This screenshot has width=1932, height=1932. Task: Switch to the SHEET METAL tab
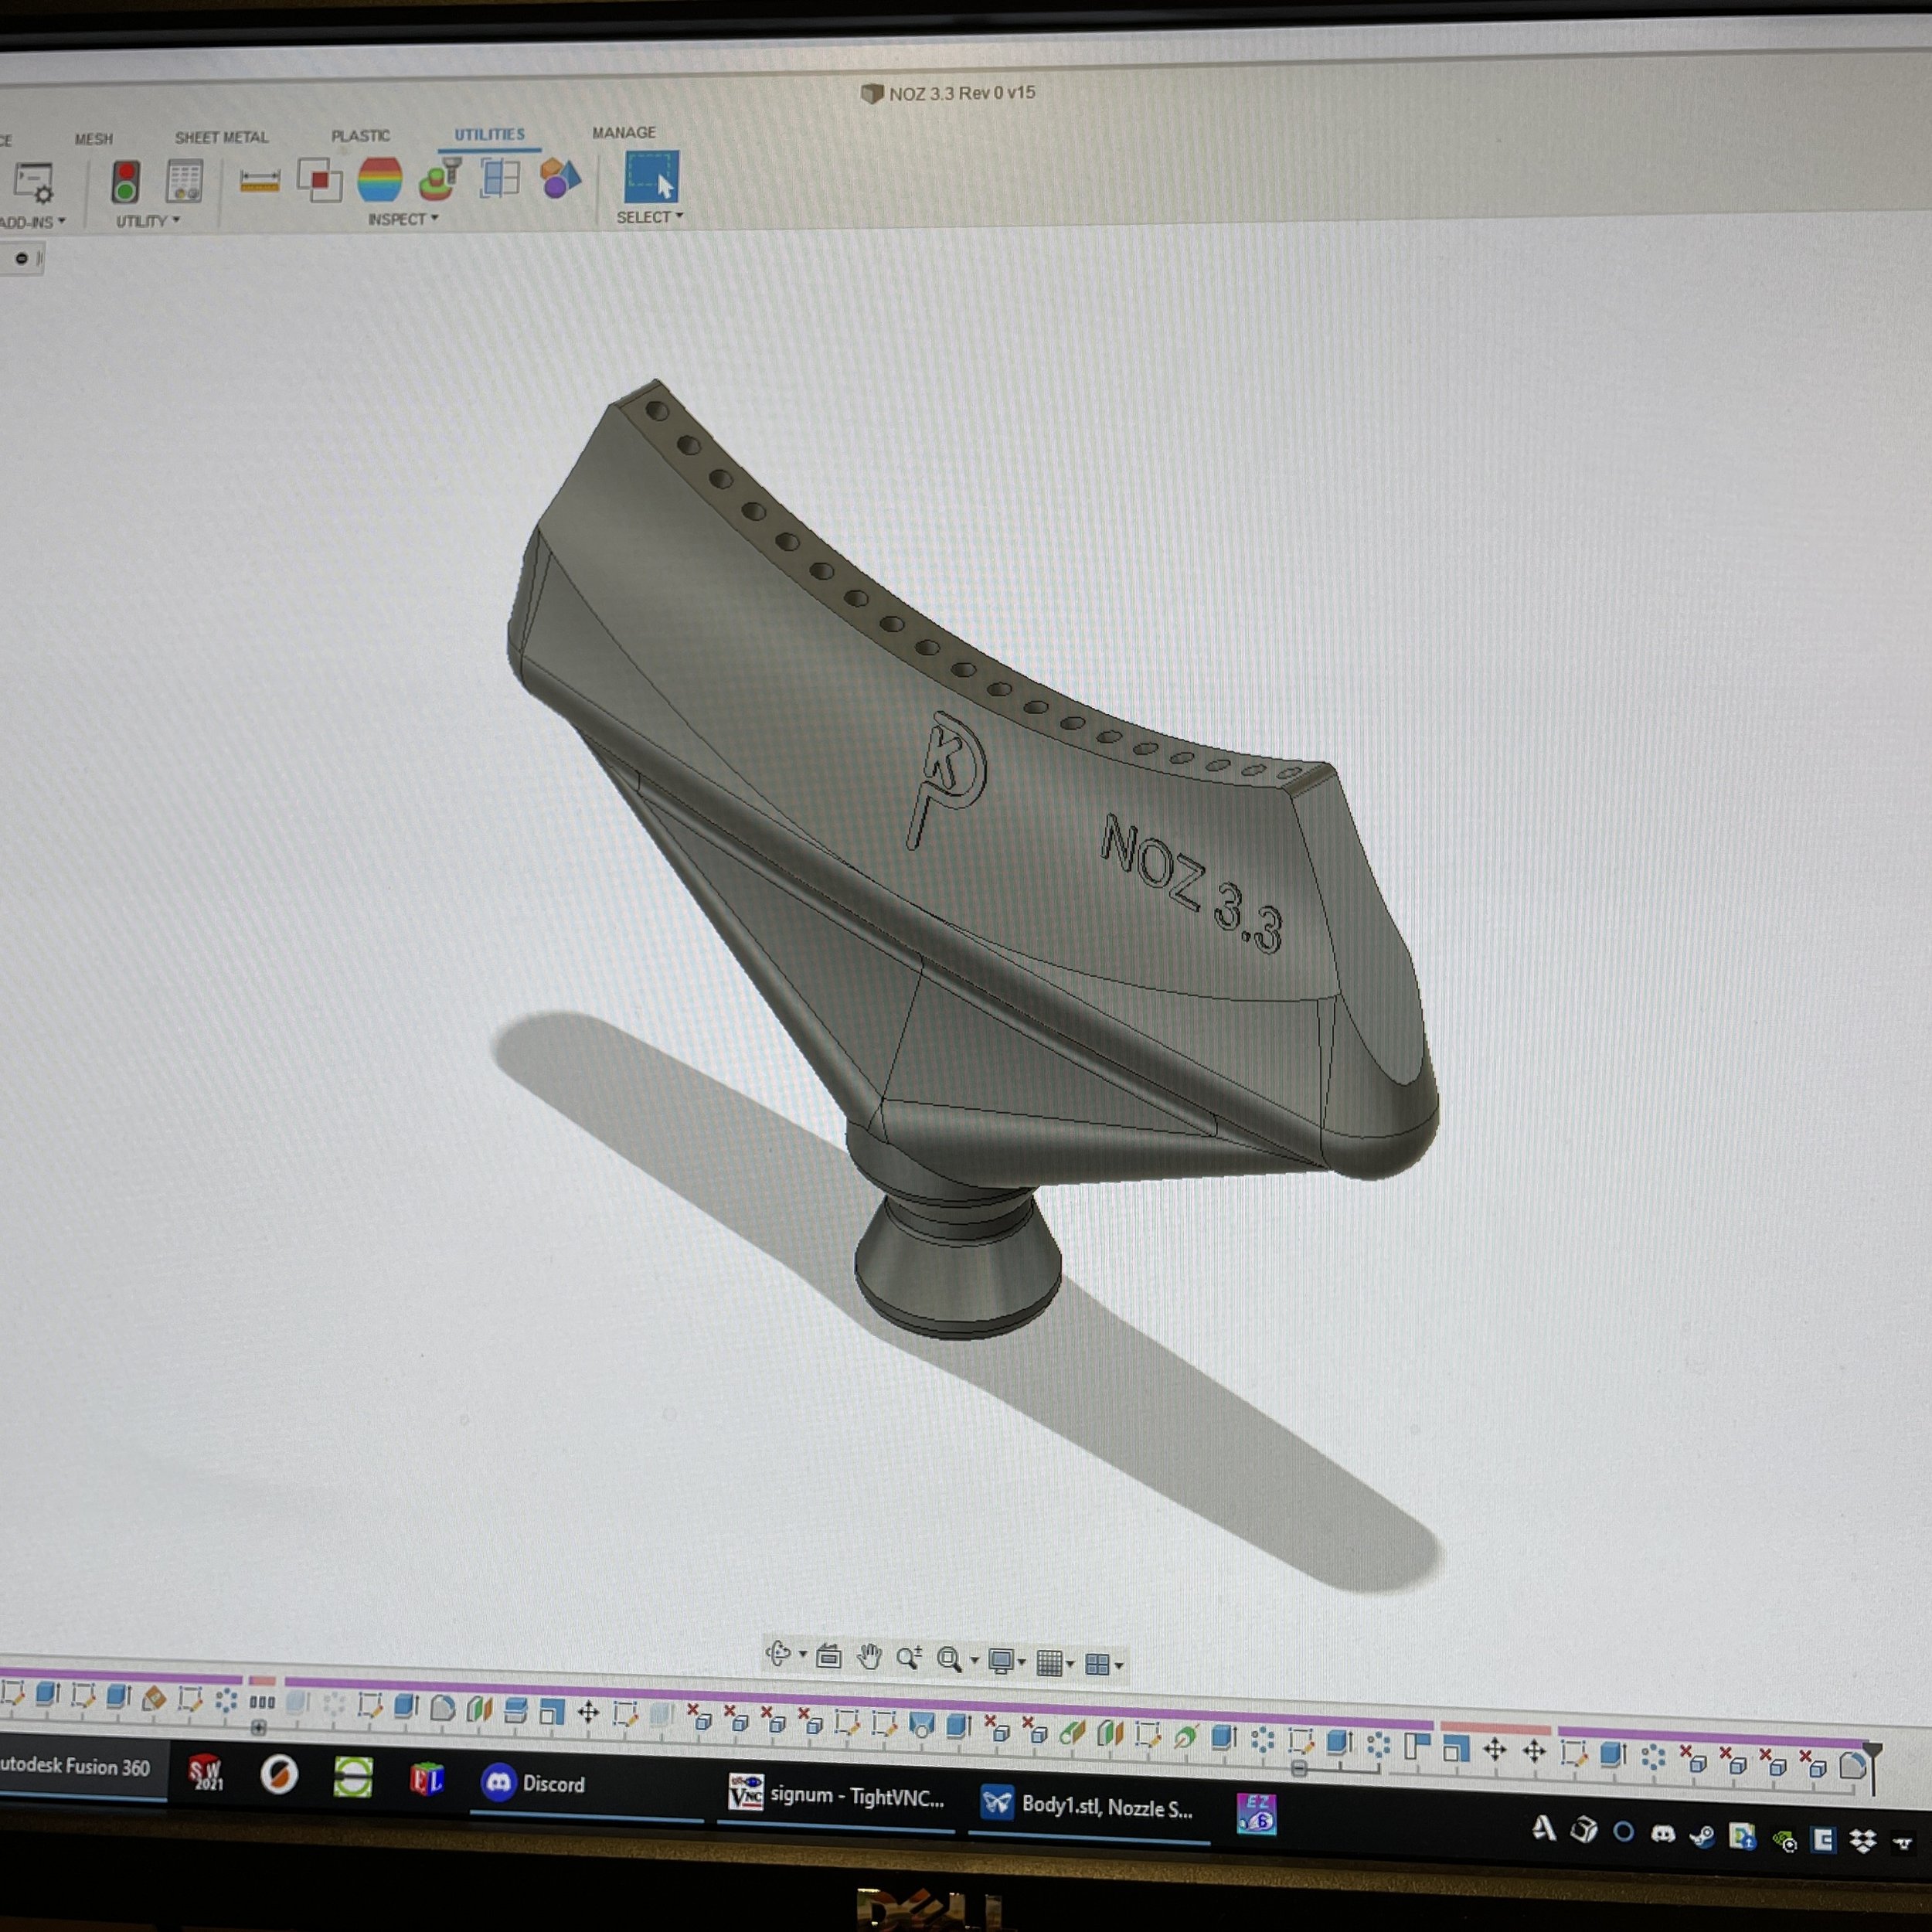pyautogui.click(x=222, y=137)
